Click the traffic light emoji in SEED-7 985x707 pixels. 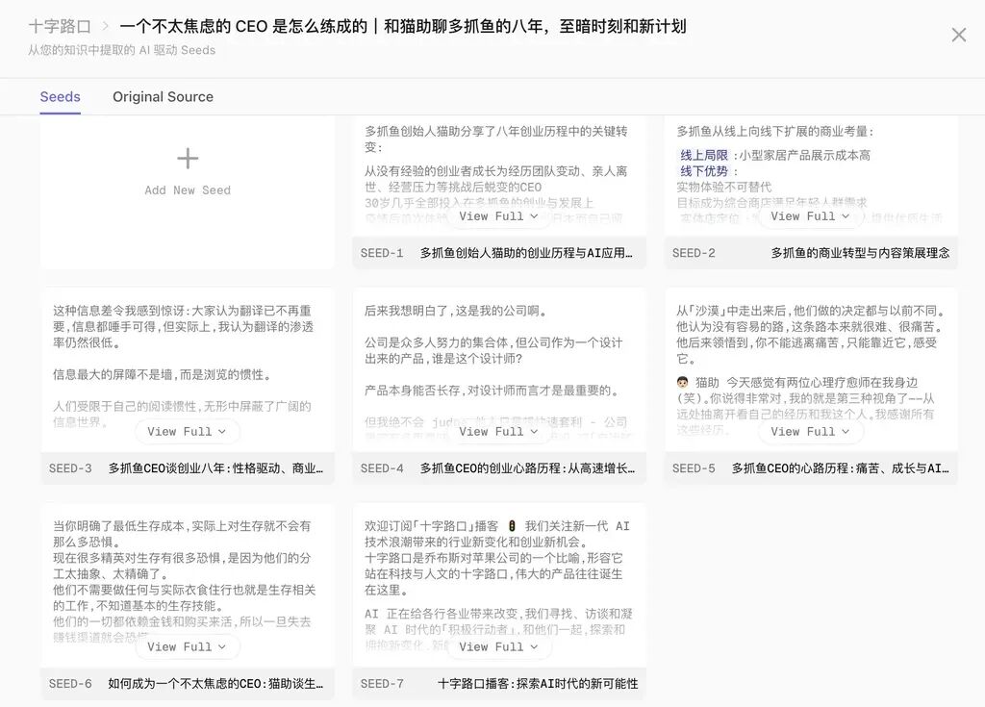(512, 526)
